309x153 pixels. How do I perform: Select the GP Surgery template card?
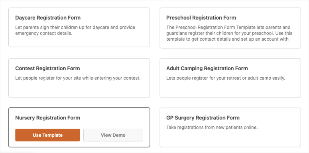pos(230,127)
